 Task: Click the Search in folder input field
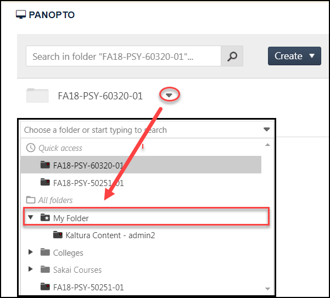tap(123, 56)
